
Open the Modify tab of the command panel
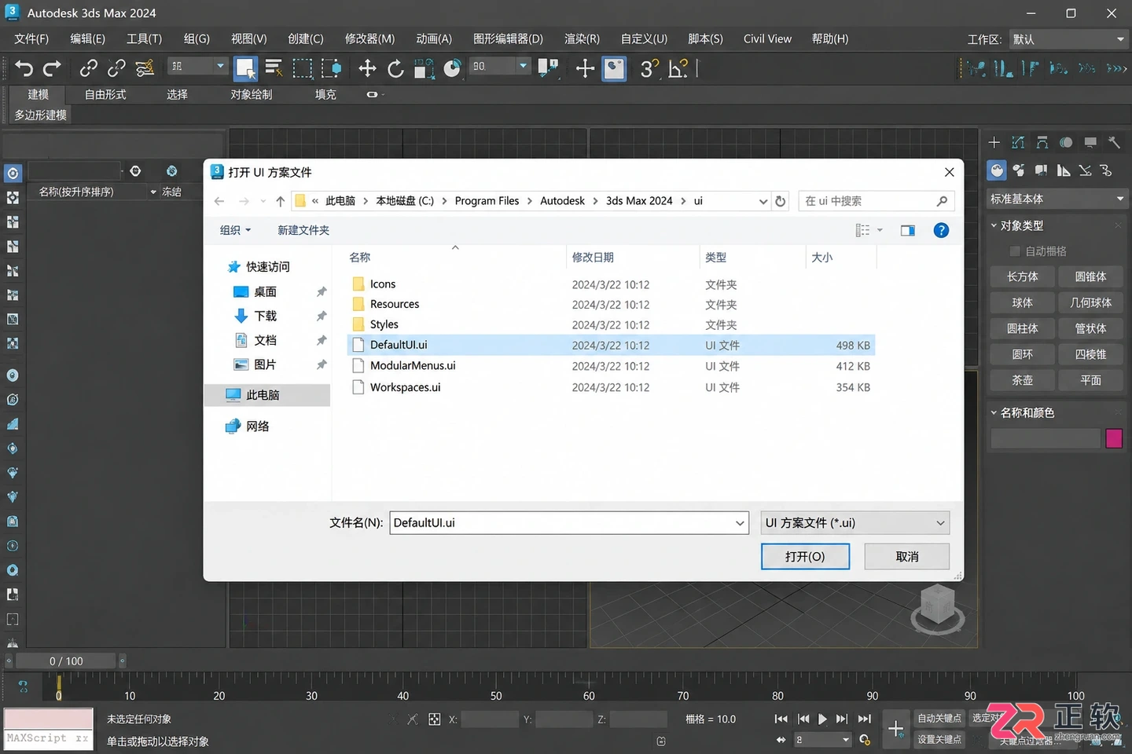pyautogui.click(x=1018, y=142)
